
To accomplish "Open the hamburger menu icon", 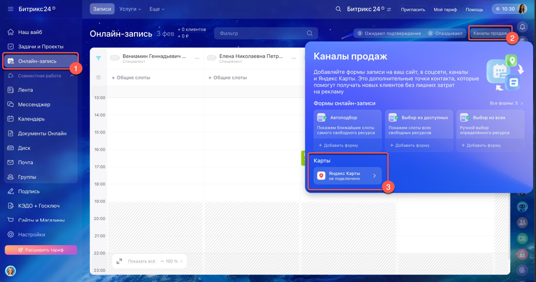I will pyautogui.click(x=10, y=9).
